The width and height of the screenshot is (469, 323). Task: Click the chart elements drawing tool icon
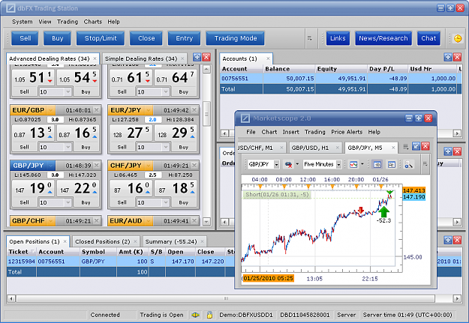[408, 164]
